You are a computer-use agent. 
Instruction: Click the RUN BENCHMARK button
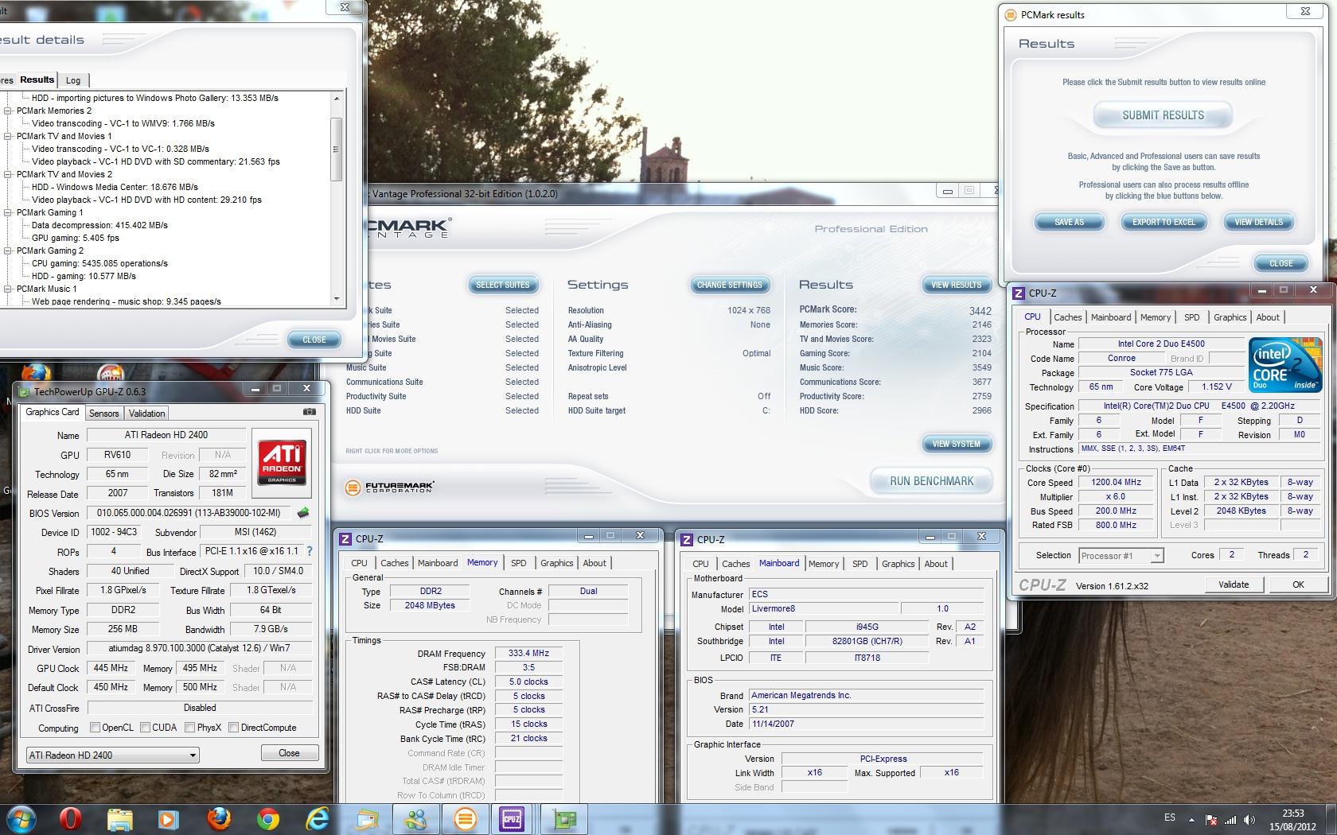coord(931,481)
